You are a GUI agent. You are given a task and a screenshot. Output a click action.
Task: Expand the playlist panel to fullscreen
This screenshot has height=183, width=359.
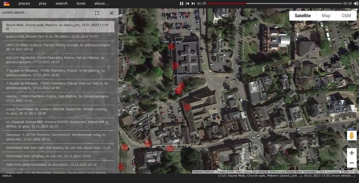coord(97,13)
